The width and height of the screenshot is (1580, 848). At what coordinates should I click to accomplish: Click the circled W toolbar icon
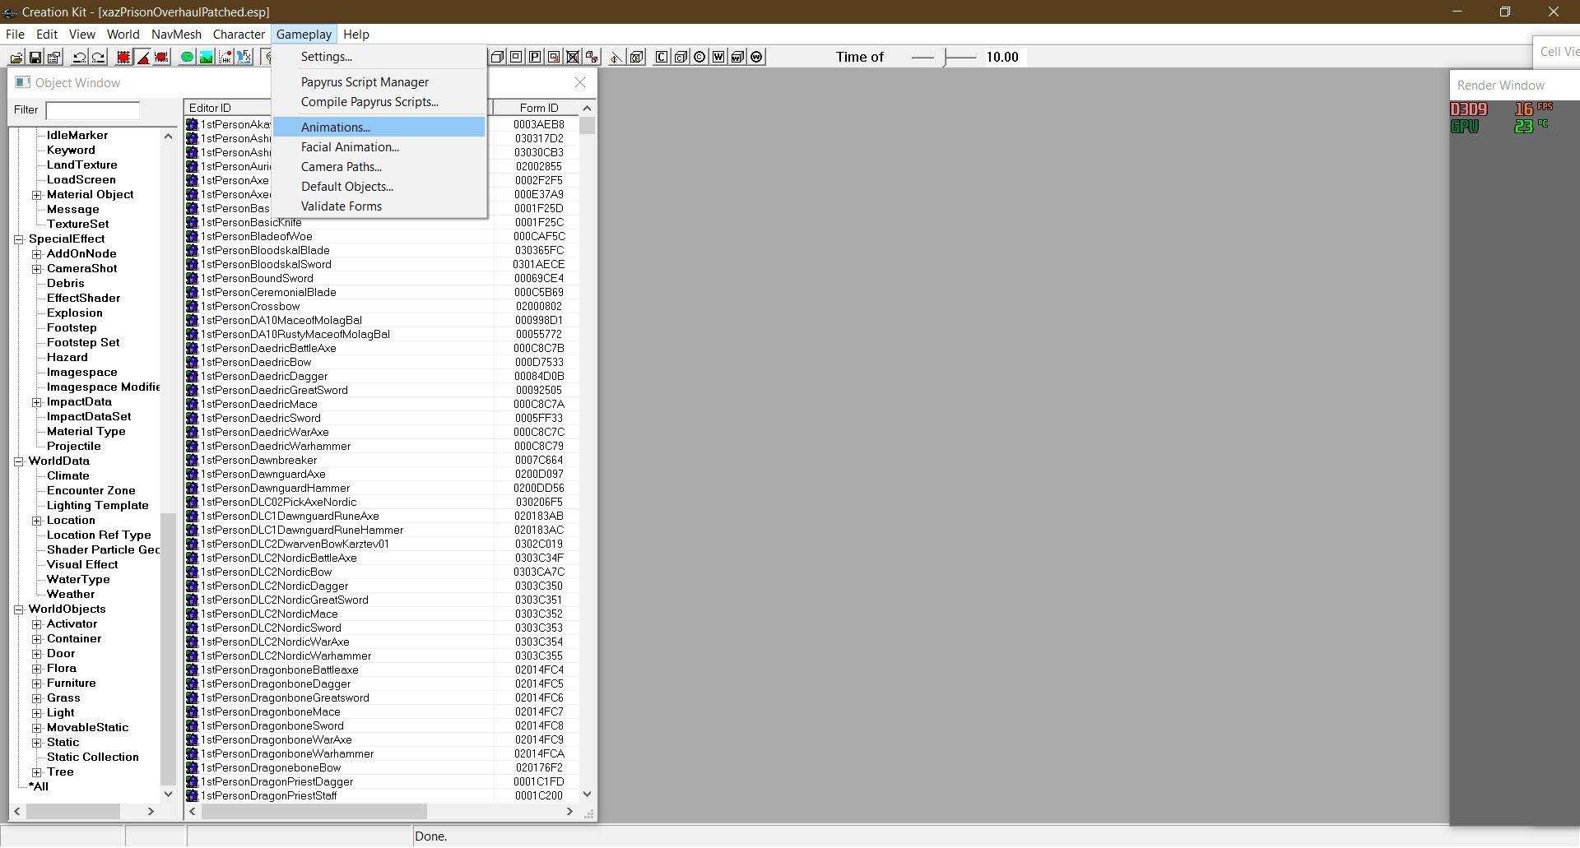point(756,57)
